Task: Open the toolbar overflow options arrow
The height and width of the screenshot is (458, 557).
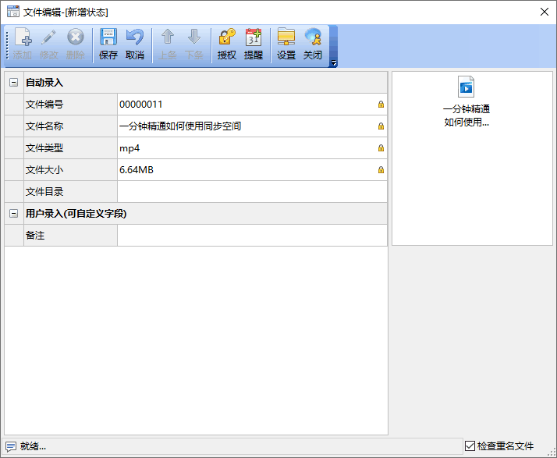Action: pos(334,64)
